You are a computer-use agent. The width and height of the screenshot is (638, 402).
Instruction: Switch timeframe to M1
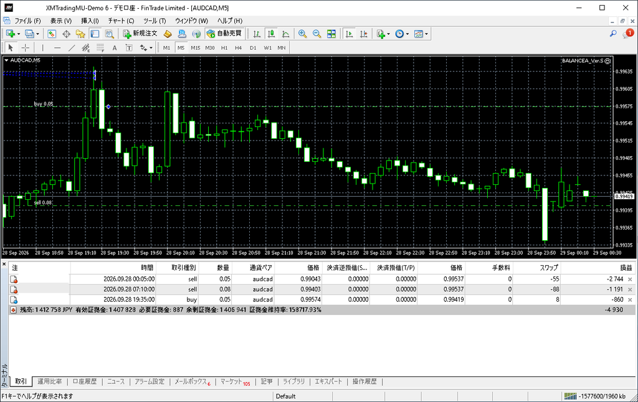click(x=166, y=48)
